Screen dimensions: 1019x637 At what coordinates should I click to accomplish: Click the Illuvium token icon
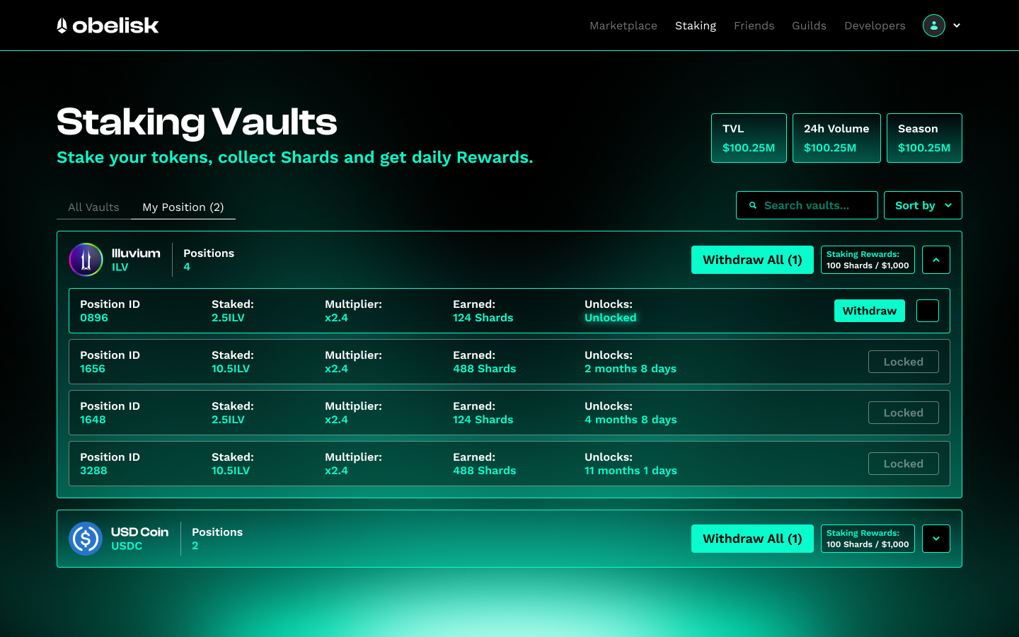[x=86, y=260]
